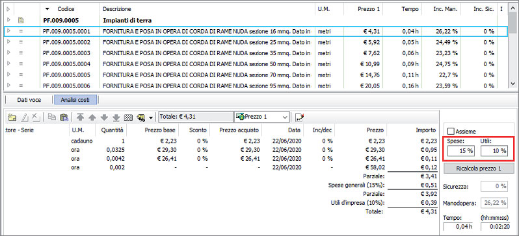Image resolution: width=519 pixels, height=236 pixels.
Task: Expand row PF.009.0005.0006
Action: (x=8, y=85)
